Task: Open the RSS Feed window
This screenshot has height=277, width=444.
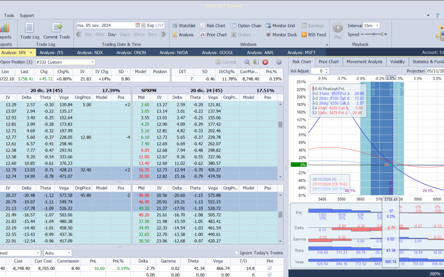Action: pyautogui.click(x=314, y=35)
